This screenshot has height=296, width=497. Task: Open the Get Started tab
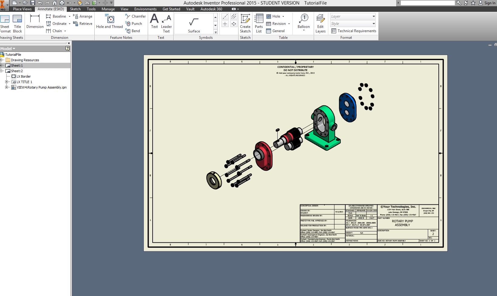click(x=171, y=9)
